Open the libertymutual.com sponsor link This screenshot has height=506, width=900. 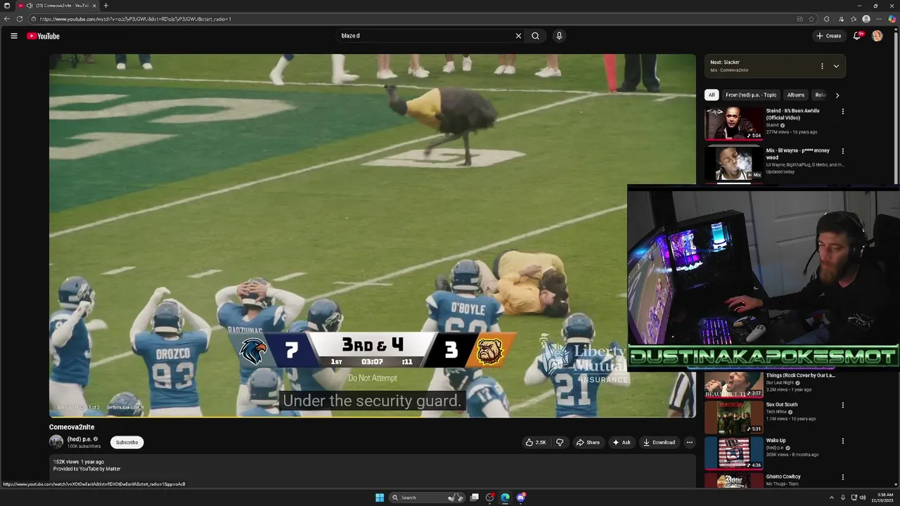pos(123,407)
